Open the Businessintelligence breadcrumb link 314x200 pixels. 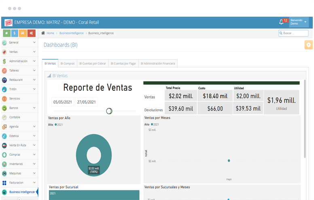click(72, 33)
